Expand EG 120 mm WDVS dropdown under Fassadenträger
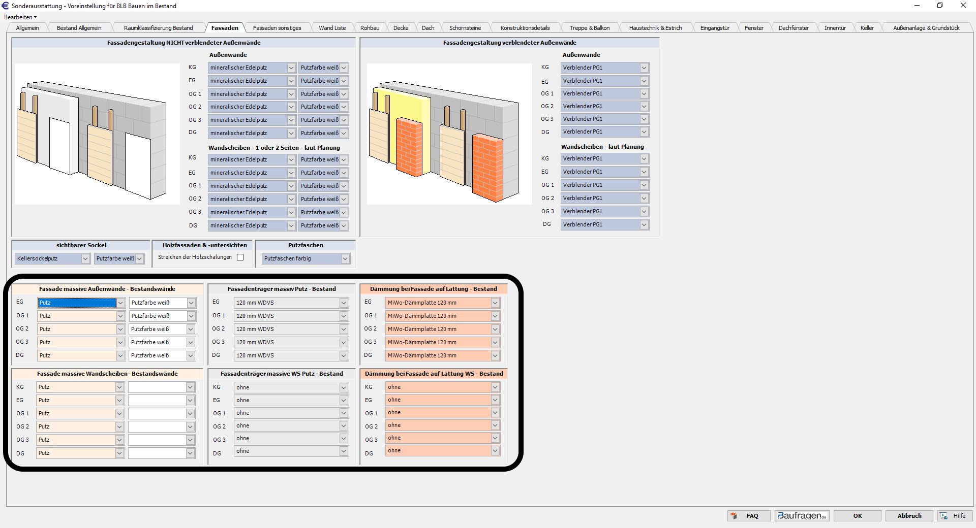The height and width of the screenshot is (528, 976). (344, 303)
